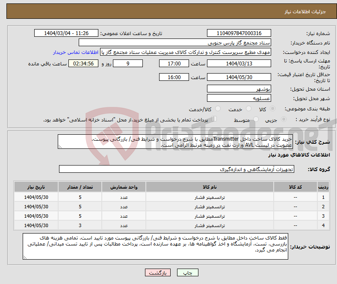Screen dimensions: 337x284
Task: Click the buyer name field ستاد مجتمع گاز پارس جنوبی
Action: 175,43
